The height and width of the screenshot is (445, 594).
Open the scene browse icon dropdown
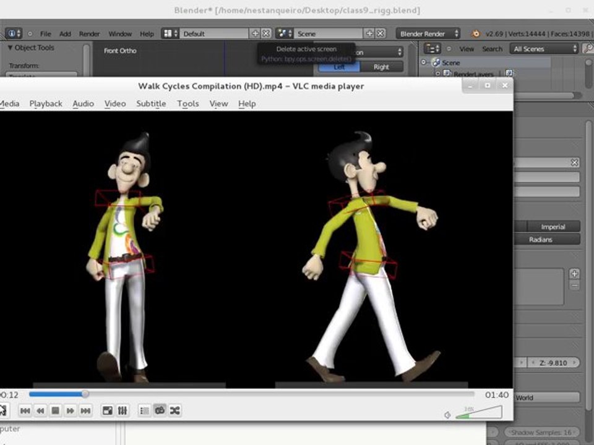pos(284,33)
